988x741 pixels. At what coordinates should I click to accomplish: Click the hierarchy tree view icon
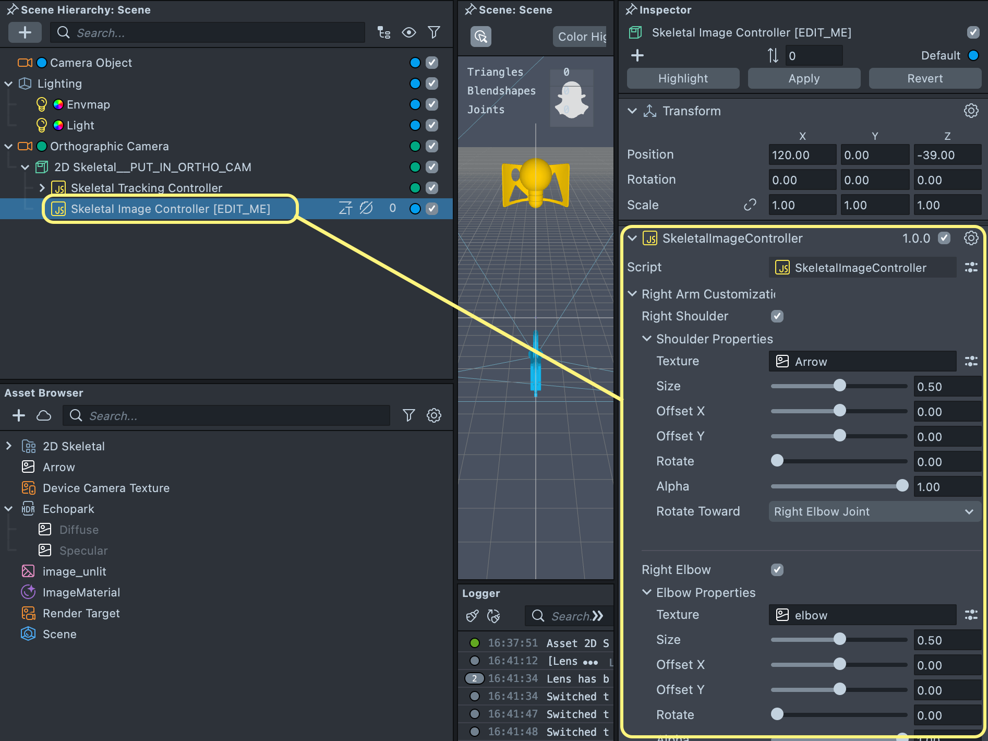click(x=384, y=32)
